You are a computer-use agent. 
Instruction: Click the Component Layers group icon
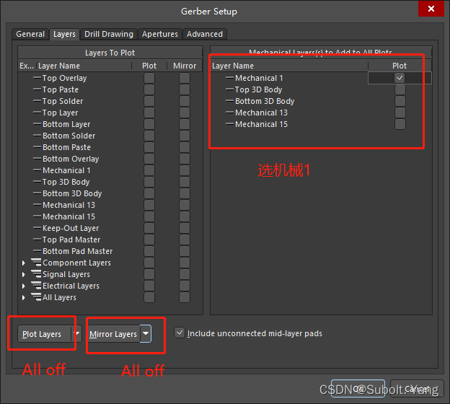click(36, 263)
